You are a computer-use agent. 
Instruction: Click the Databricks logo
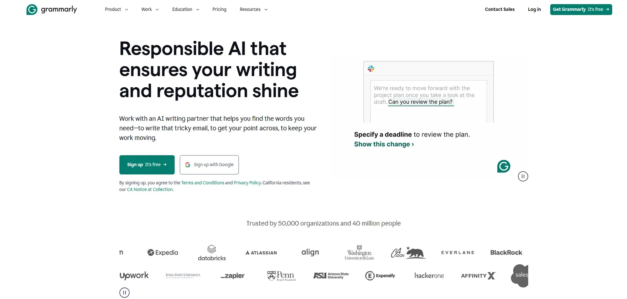(212, 253)
